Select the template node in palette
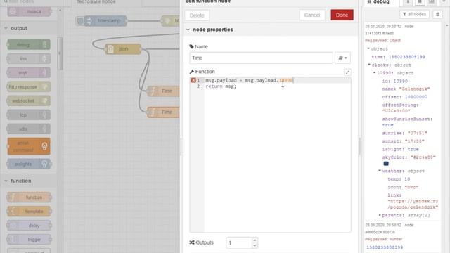This screenshot has height=253, width=450. [28, 212]
